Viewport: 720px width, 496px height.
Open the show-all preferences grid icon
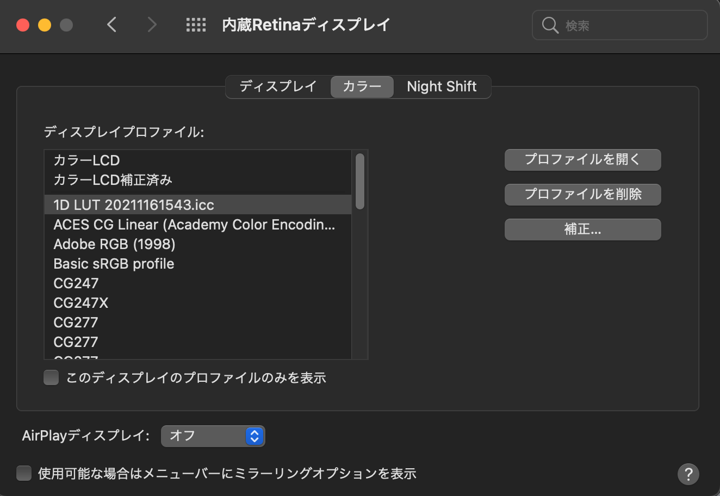[x=196, y=25]
